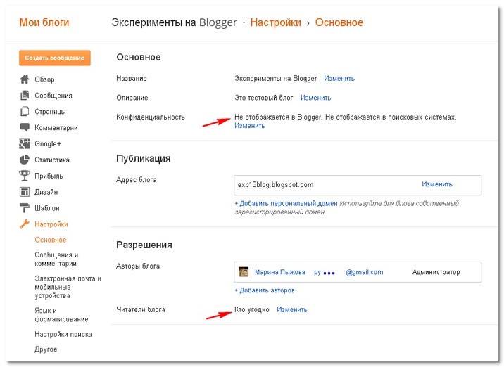Click Добавить персональный домен link
This screenshot has width=504, height=367.
point(286,203)
